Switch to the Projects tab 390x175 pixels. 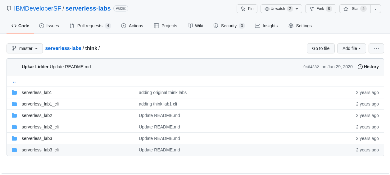[166, 26]
